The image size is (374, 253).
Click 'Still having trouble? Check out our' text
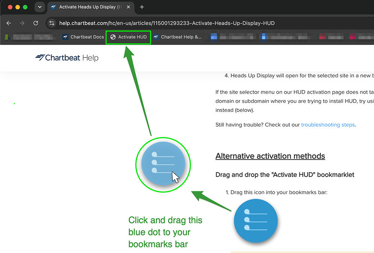click(x=258, y=125)
